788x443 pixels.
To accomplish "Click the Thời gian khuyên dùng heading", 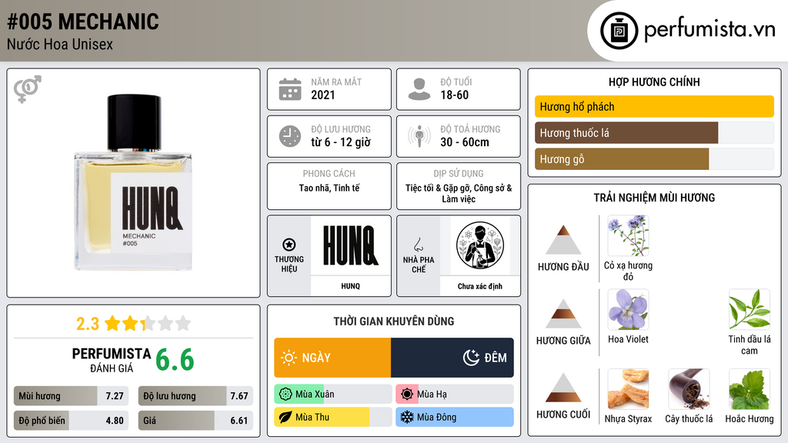I will (x=394, y=321).
